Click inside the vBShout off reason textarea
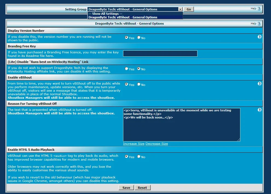 click(x=182, y=125)
